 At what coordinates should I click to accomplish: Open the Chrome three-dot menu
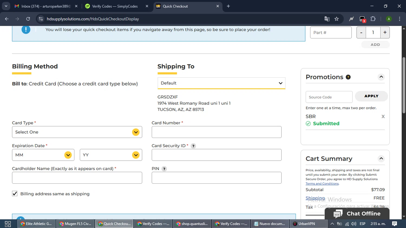click(400, 19)
